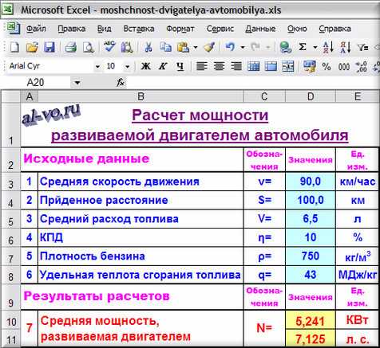Click the AutoSum sigma icon

click(x=303, y=48)
